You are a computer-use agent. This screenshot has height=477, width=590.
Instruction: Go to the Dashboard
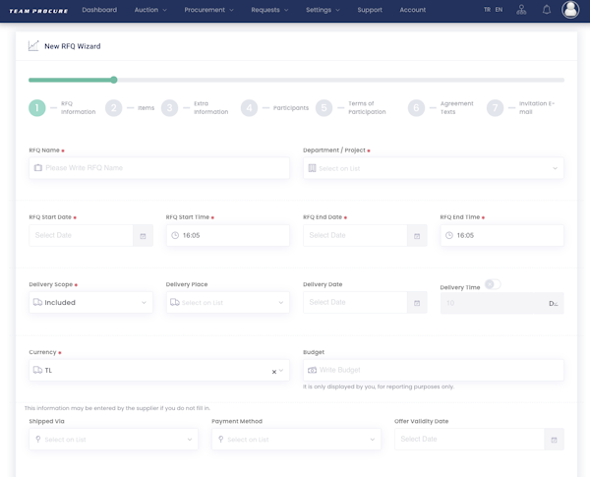99,10
